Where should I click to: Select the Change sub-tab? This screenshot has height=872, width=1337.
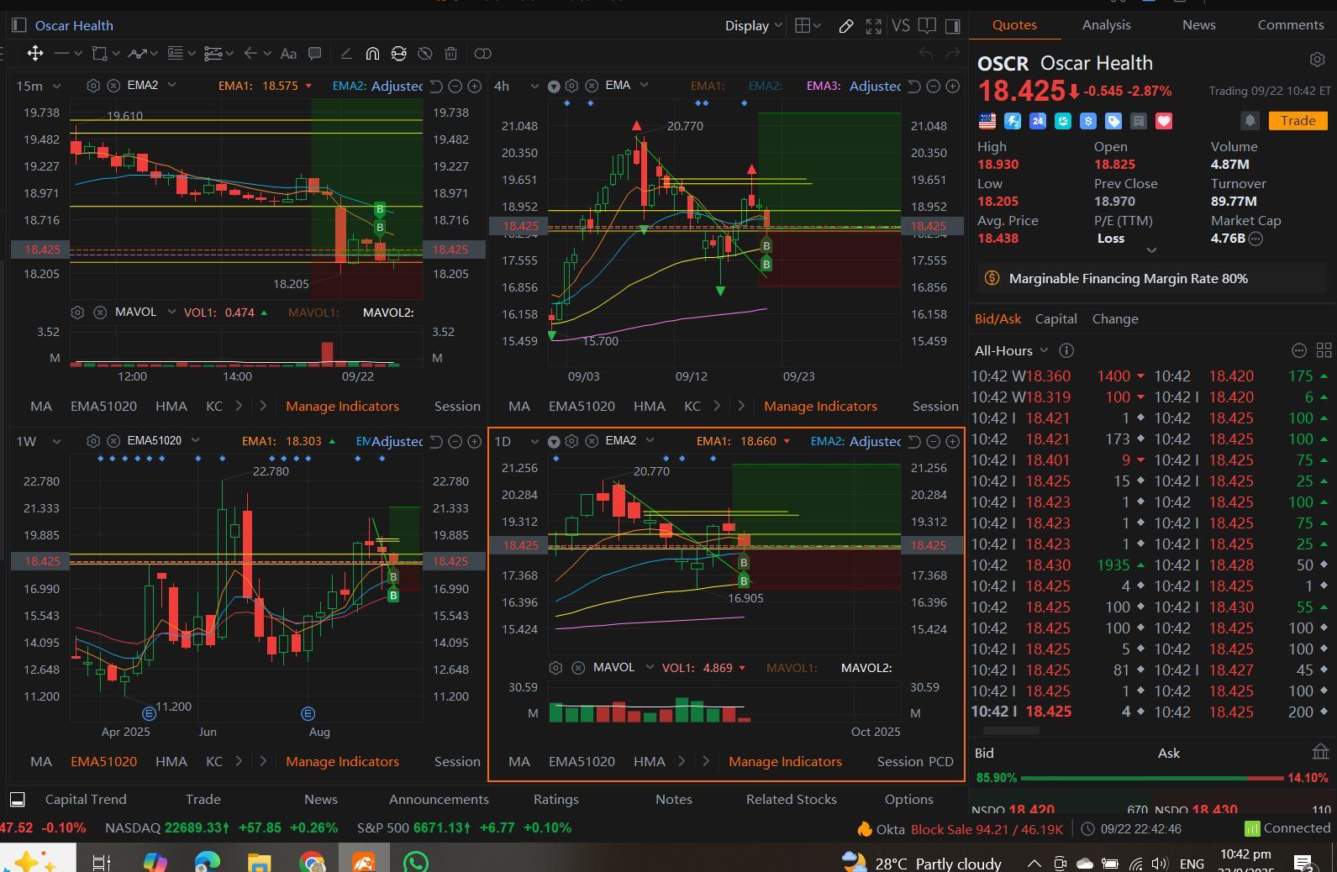pos(1115,319)
